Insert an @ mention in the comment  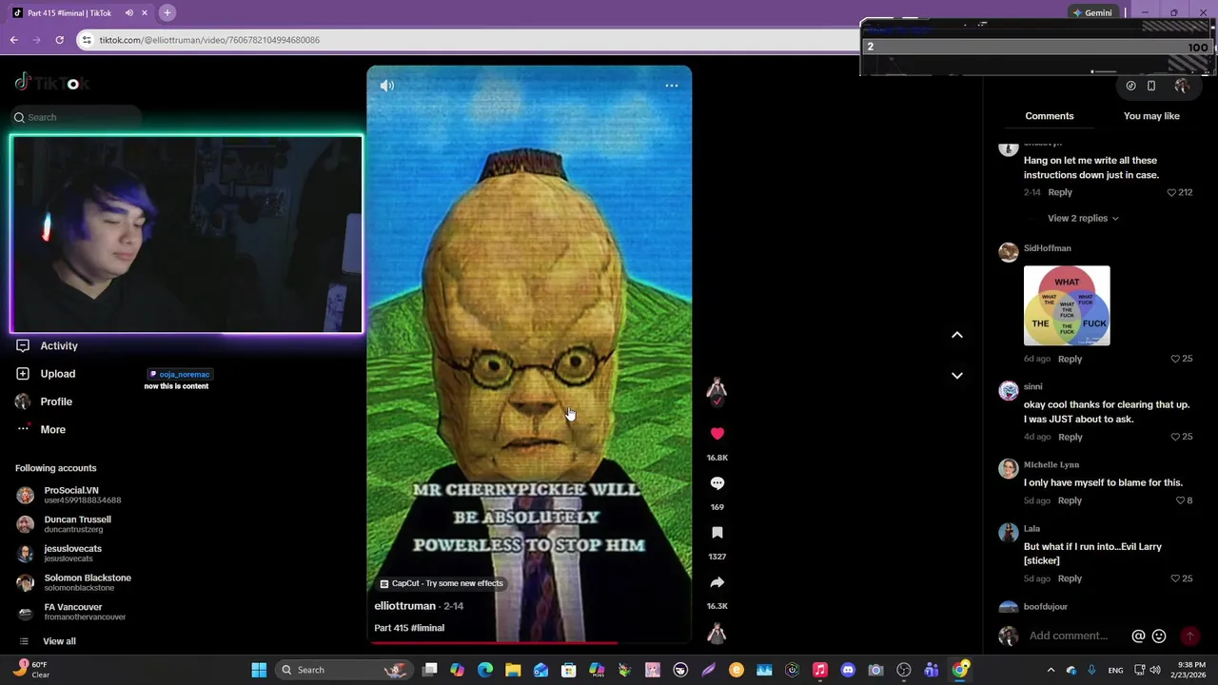point(1138,636)
